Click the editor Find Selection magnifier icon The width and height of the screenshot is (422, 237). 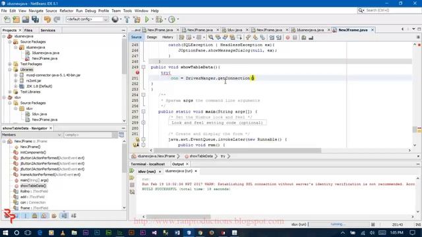[x=211, y=38]
